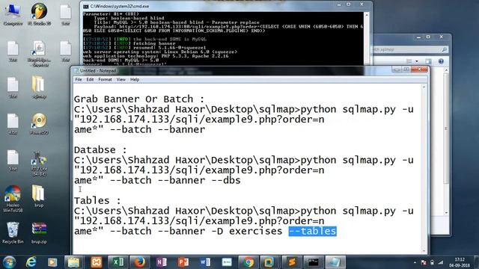Viewport: 479px width, 269px height.
Task: Click the taskbar clock showing 17:12
Action: 460,262
